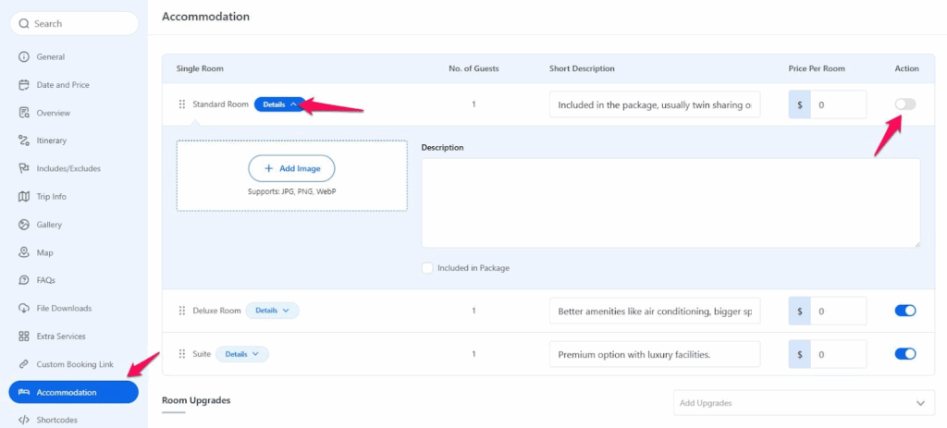
Task: Click the drag handle beside Deluxe Room
Action: point(182,311)
